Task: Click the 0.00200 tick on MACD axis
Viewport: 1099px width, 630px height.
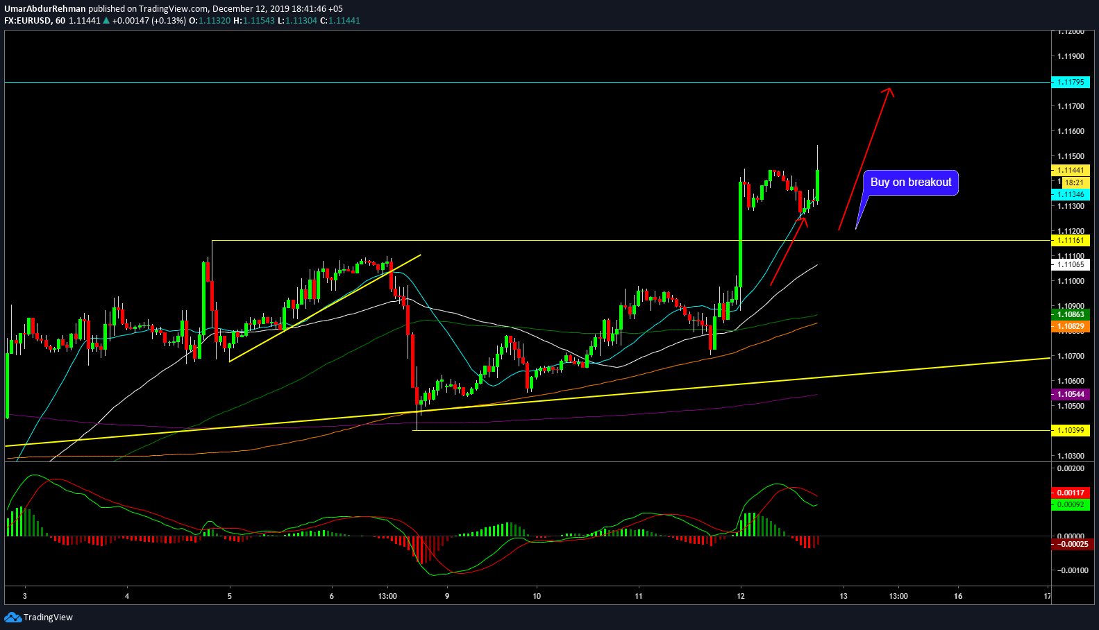Action: click(1071, 469)
